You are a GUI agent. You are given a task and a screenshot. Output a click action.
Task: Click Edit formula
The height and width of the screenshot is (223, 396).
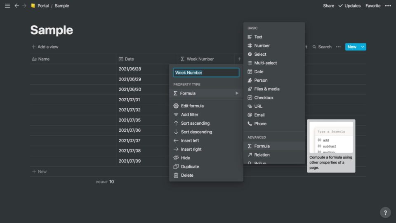pyautogui.click(x=206, y=106)
